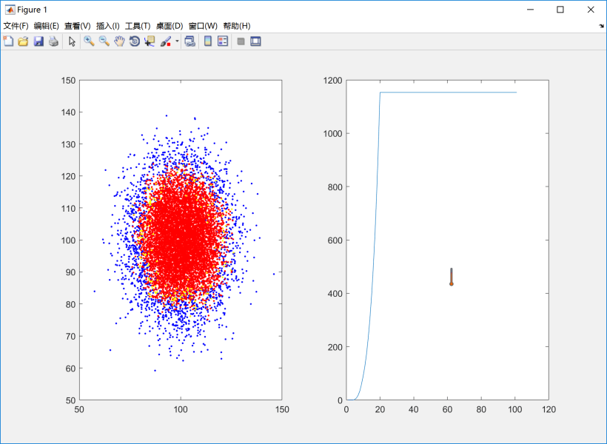
Task: Click the thermometer marker in right plot
Action: point(452,277)
